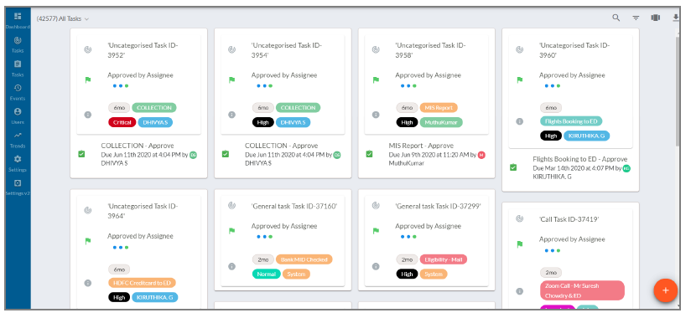Screen dimensions: 691x318
Task: Switch to board column view icon
Action: tap(656, 18)
